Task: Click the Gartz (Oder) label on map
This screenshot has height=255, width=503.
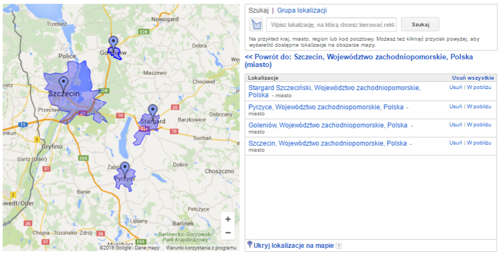Action: pos(32,159)
